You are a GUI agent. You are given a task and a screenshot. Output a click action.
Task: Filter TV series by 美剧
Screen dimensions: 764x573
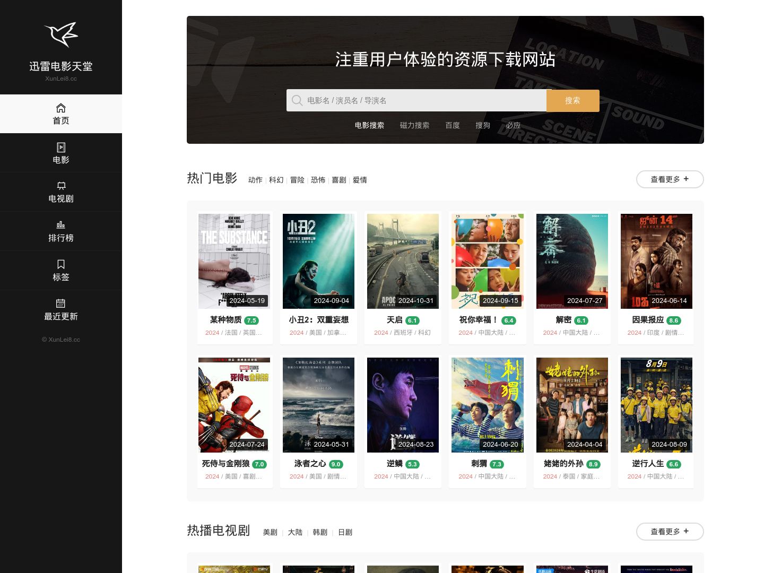coord(270,532)
